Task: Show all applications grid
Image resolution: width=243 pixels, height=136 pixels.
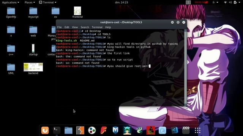Action: click(197, 130)
